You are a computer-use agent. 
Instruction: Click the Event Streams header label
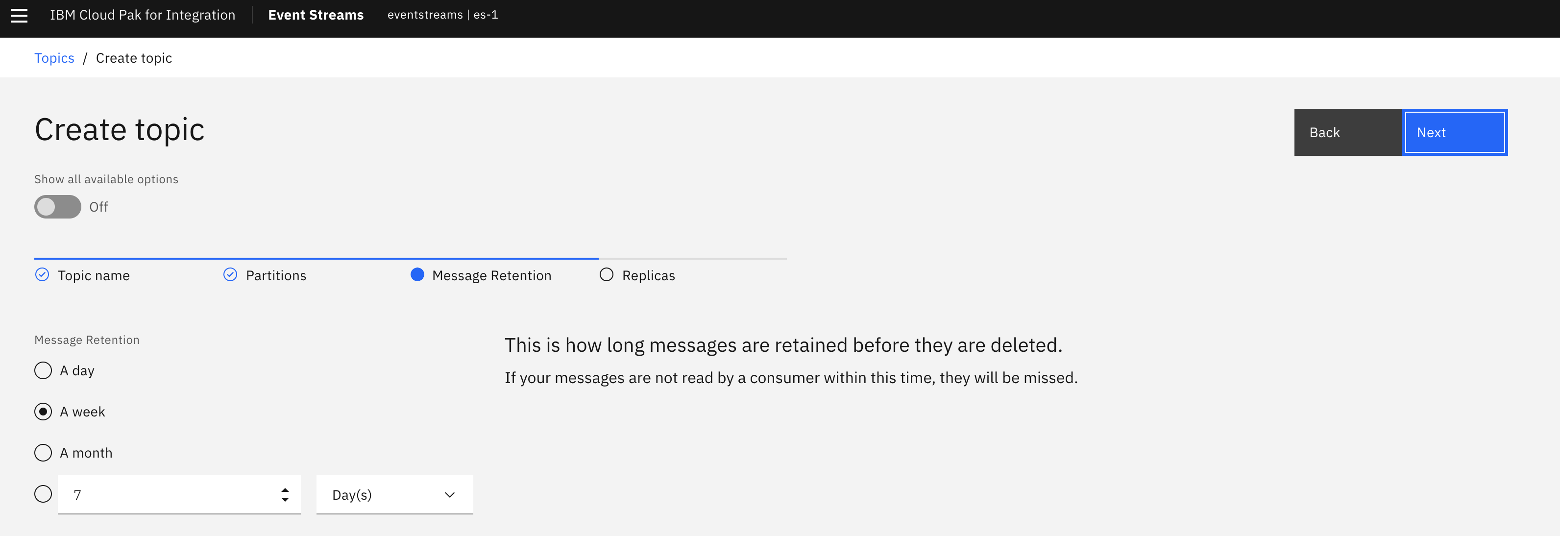coord(316,15)
